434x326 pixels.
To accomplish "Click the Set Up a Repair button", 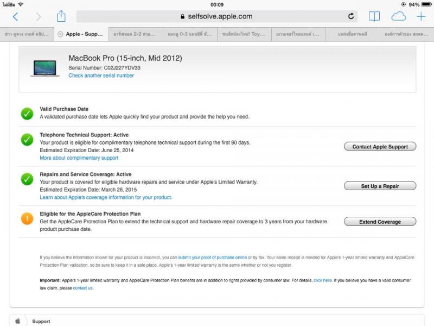I will pyautogui.click(x=380, y=186).
